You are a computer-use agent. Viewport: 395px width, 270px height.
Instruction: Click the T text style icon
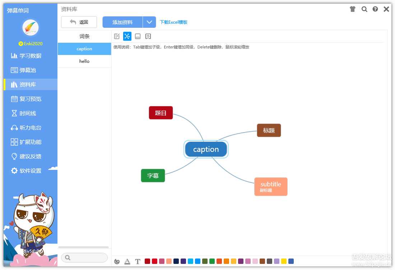[x=138, y=261]
